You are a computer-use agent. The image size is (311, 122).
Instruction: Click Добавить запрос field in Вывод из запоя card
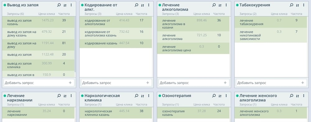[x=39, y=83]
